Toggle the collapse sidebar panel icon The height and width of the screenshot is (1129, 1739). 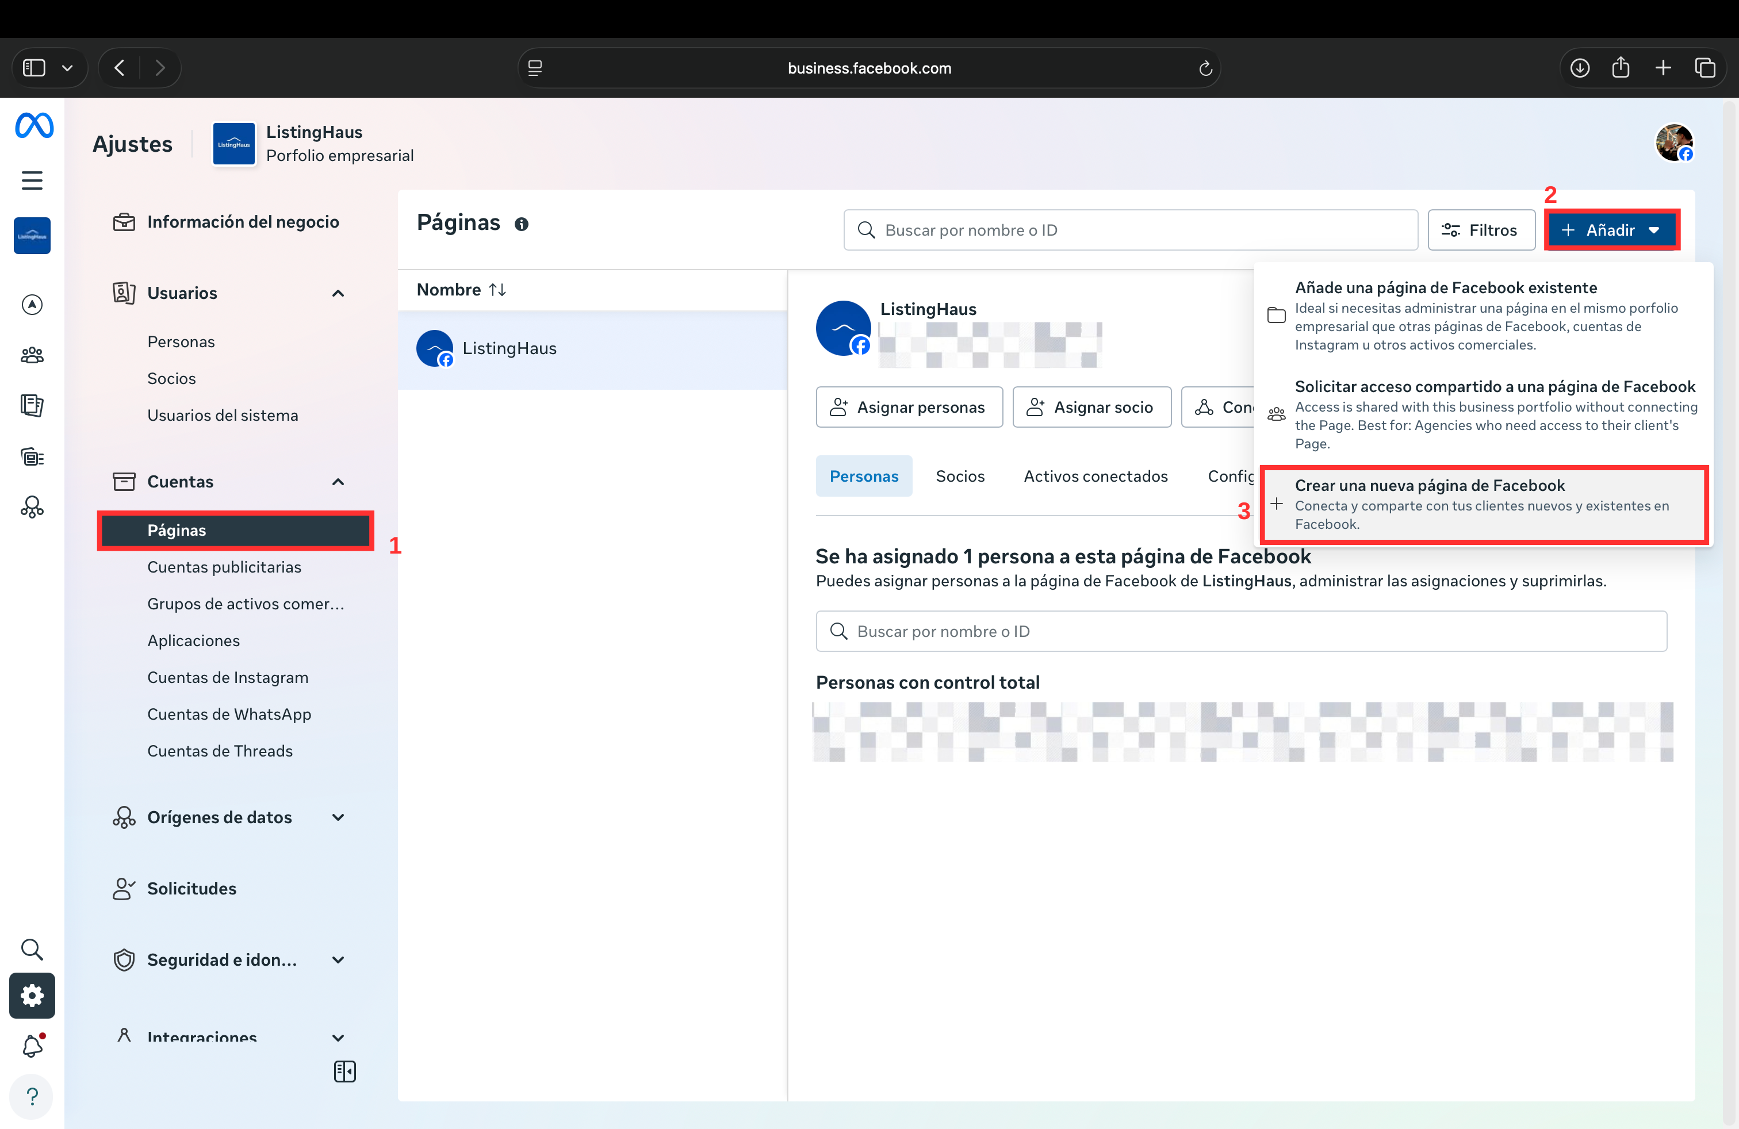(x=344, y=1072)
